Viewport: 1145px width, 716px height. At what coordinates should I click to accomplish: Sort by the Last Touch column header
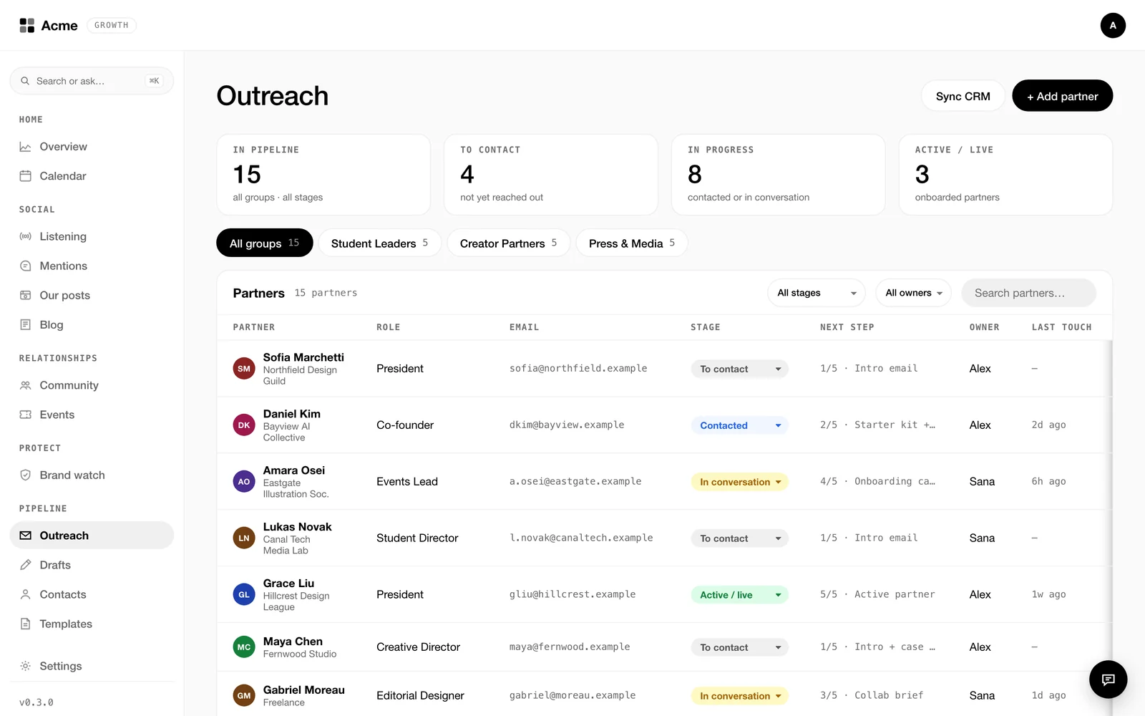(1061, 327)
